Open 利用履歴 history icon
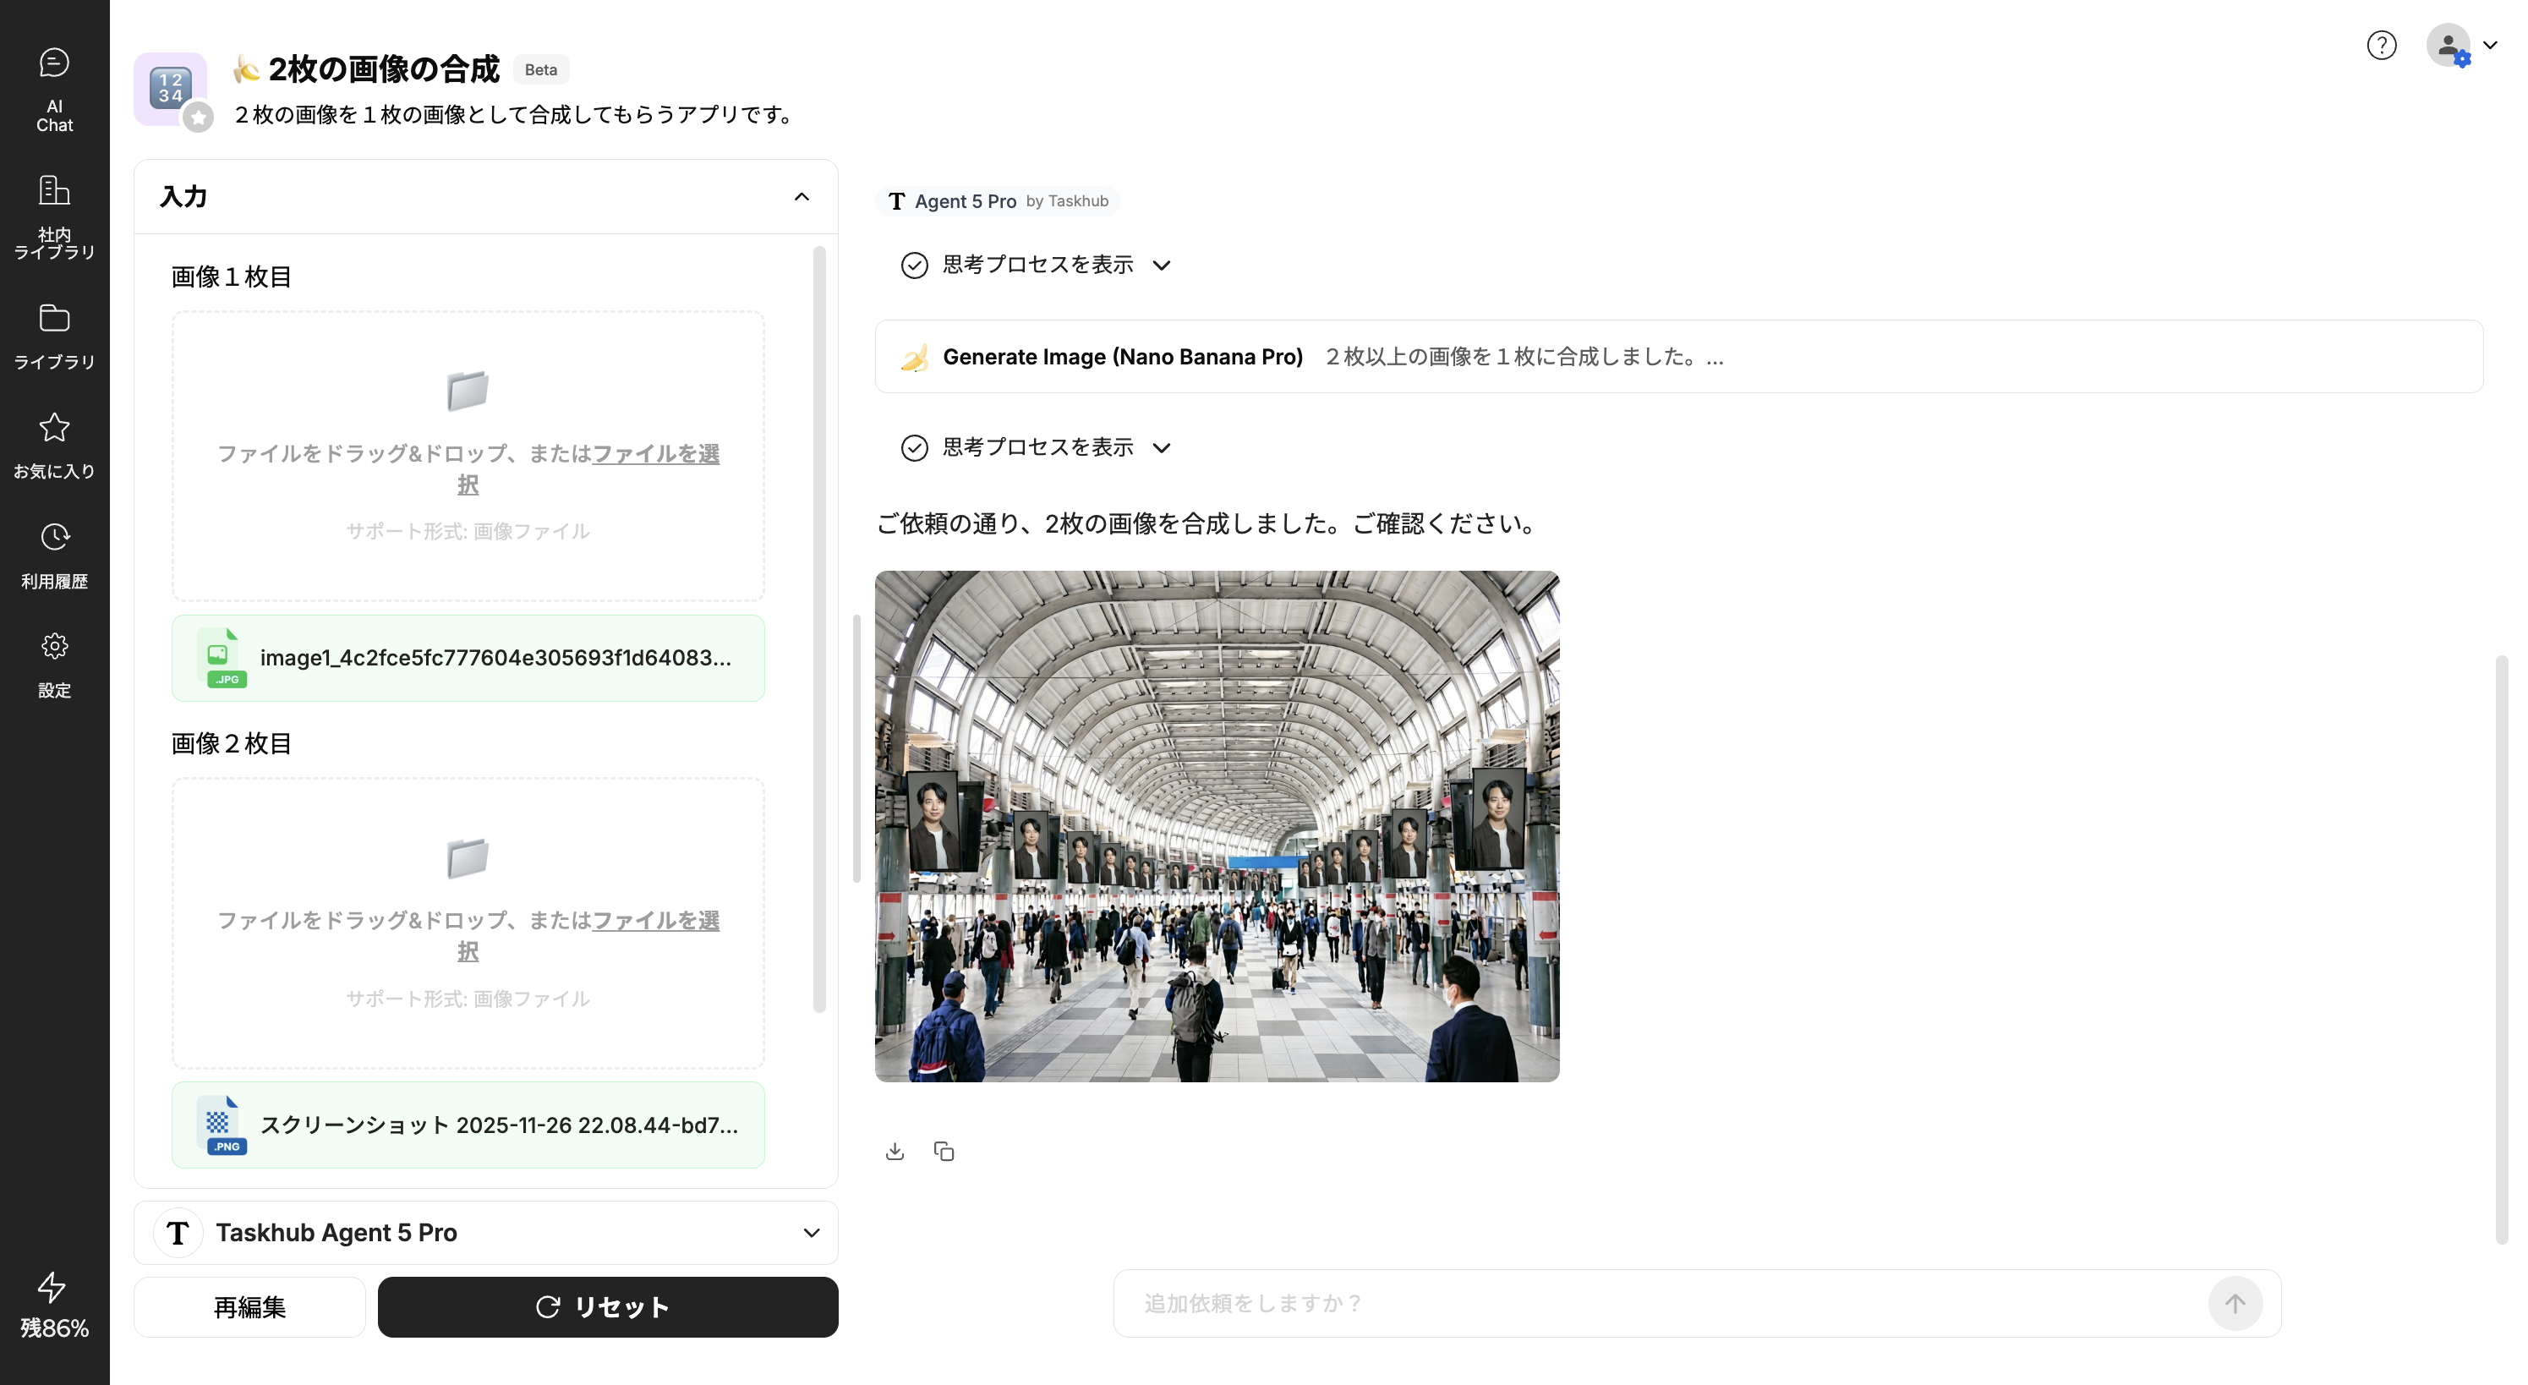This screenshot has height=1385, width=2528. tap(54, 555)
